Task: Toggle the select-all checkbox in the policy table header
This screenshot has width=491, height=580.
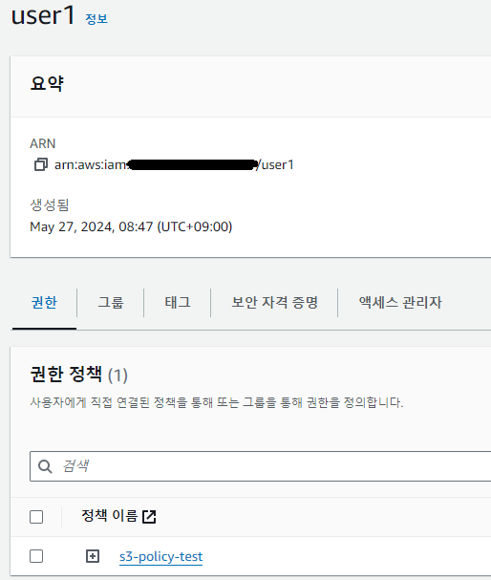Action: pos(36,517)
